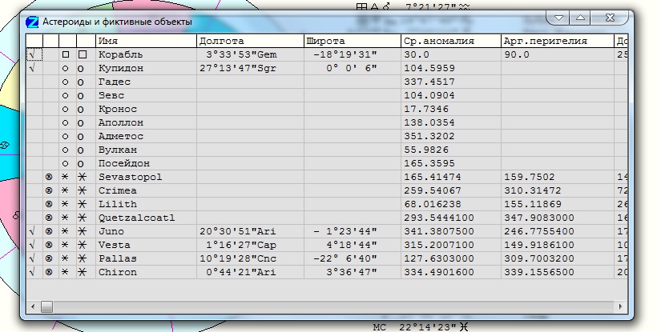Sort by the Имя column header
Image resolution: width=657 pixels, height=332 pixels.
point(146,41)
